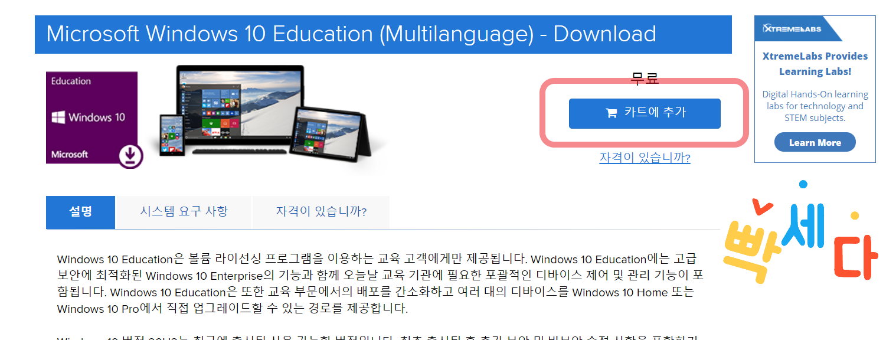Open the 자격이 있습니까? link under the cart button

point(645,158)
